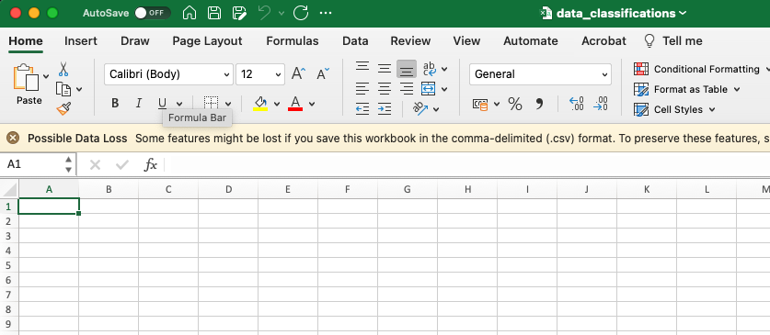The height and width of the screenshot is (335, 770).
Task: Click the Increase Indent icon
Action: pyautogui.click(x=384, y=108)
